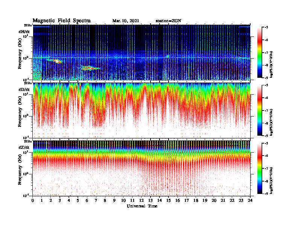Click the small cyan spot near 15 UT in dH/dt
The image size is (298, 230).
pyautogui.click(x=168, y=56)
